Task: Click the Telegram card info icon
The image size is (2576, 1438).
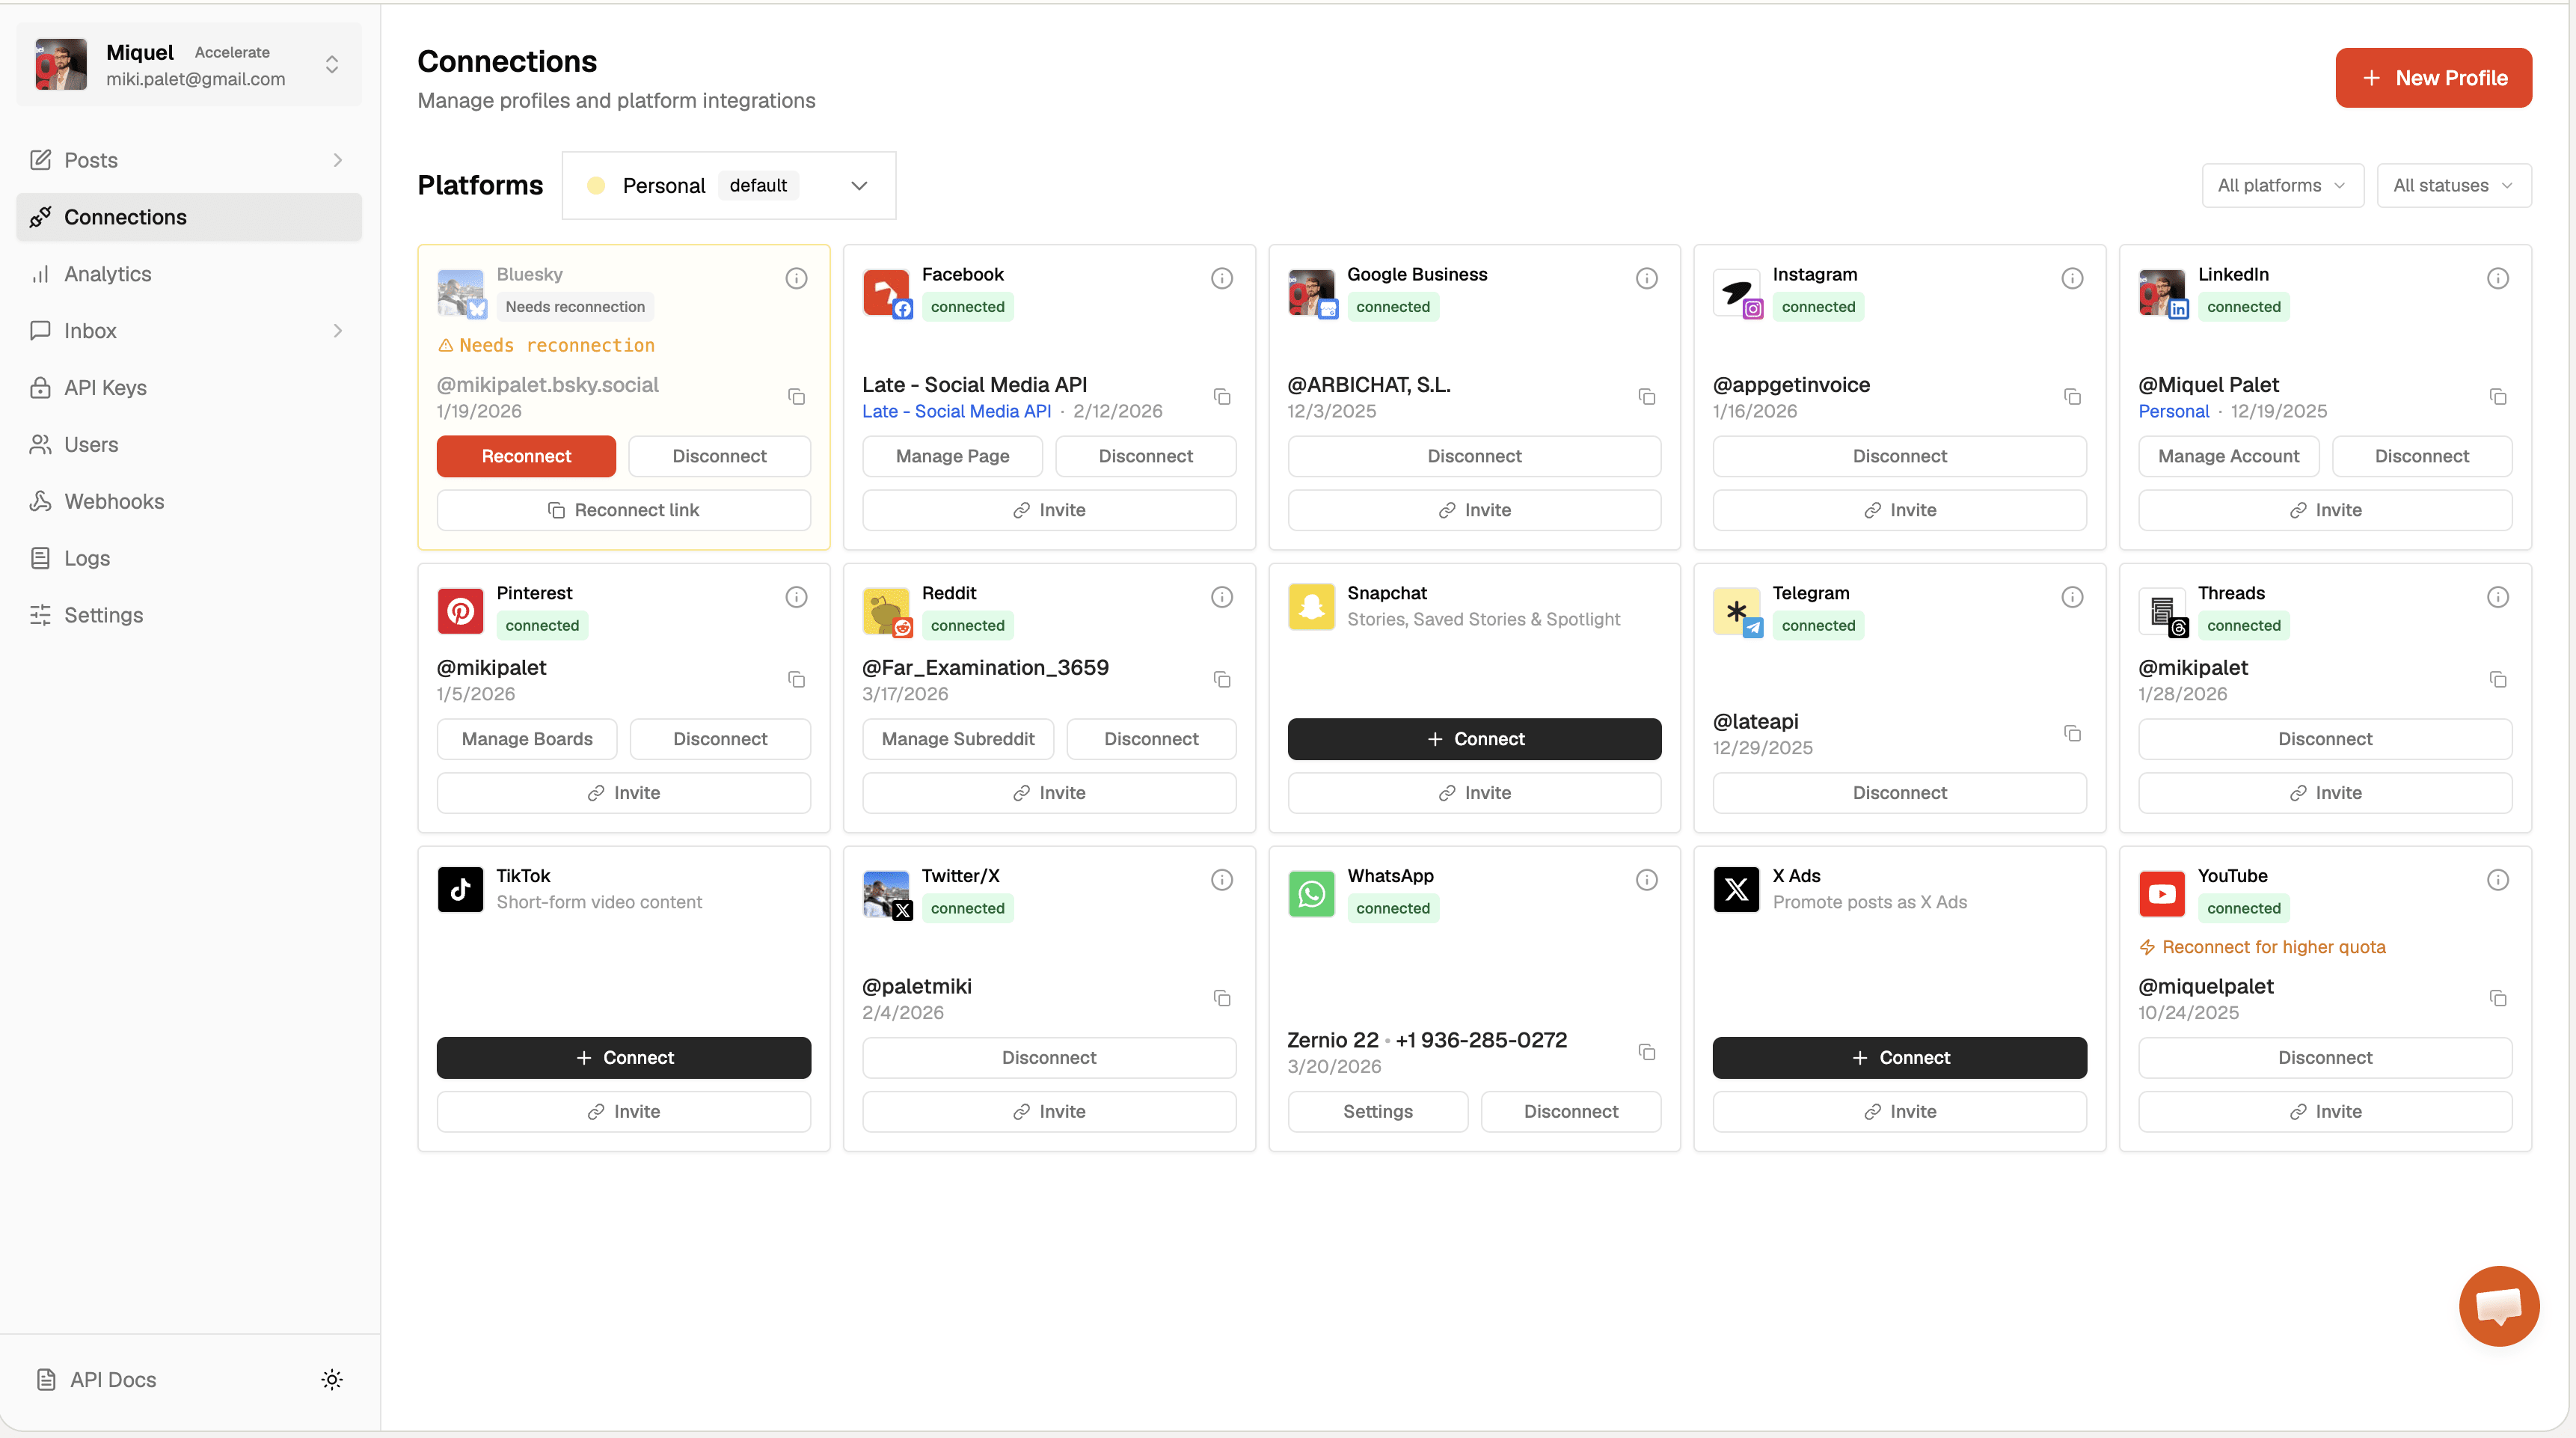Action: pos(2072,597)
